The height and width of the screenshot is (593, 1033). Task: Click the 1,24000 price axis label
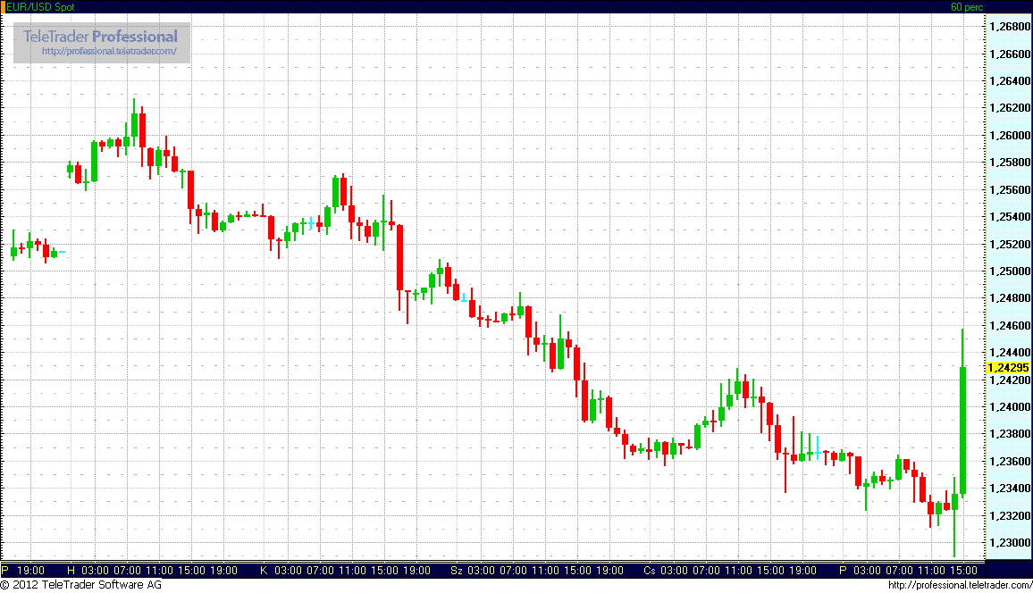click(x=1009, y=406)
